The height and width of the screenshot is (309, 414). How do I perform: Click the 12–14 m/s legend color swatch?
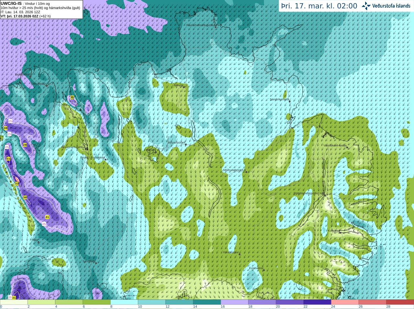[x=180, y=302]
